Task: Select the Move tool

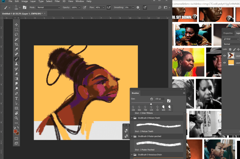Action: coord(16,25)
